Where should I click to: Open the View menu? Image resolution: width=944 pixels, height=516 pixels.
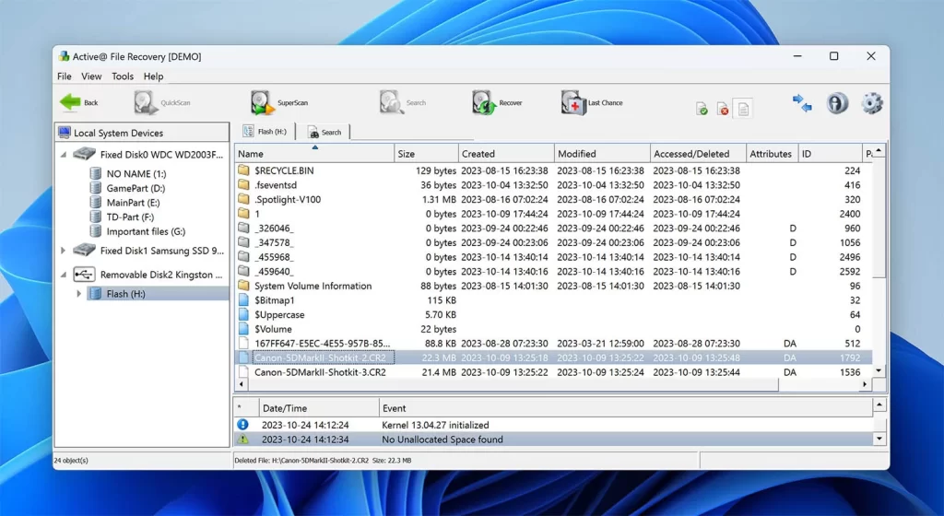click(91, 76)
